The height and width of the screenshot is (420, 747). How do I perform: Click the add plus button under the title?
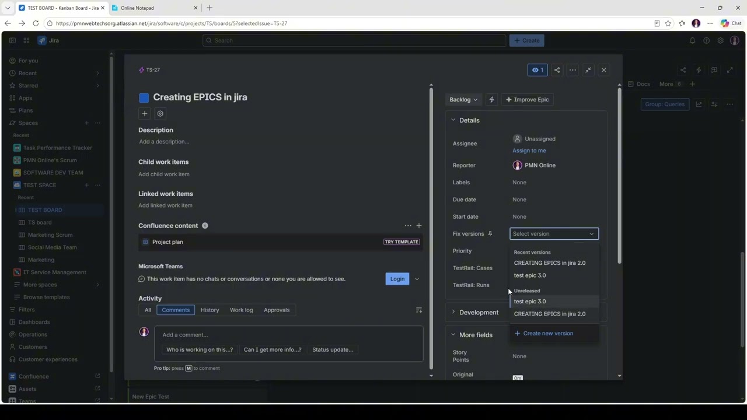[145, 114]
